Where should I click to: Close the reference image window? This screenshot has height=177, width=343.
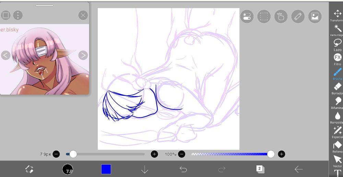tap(83, 15)
